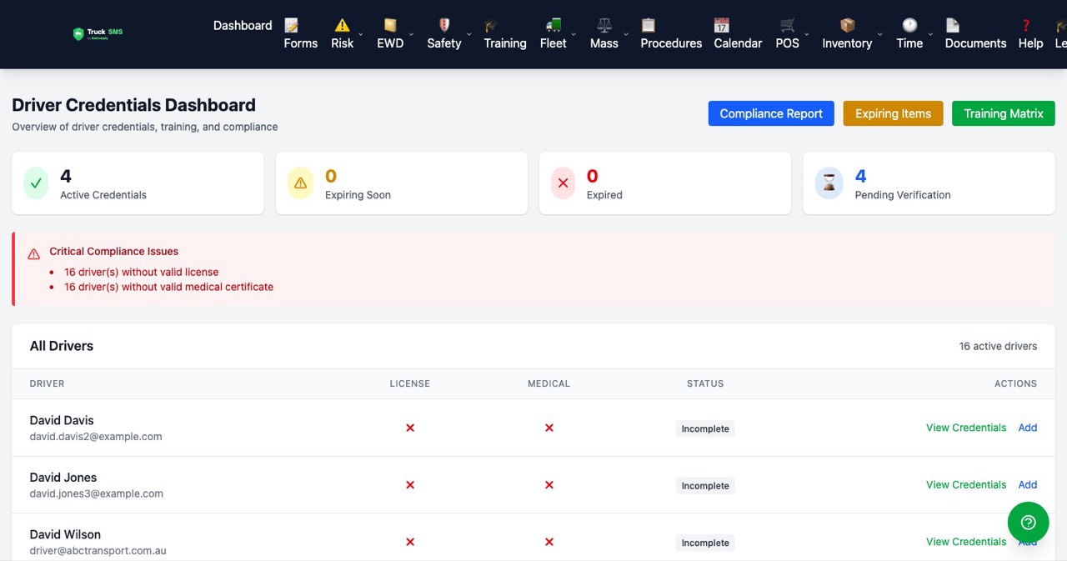Expand the Fleet menu chevron
This screenshot has height=561, width=1067.
pos(574,34)
